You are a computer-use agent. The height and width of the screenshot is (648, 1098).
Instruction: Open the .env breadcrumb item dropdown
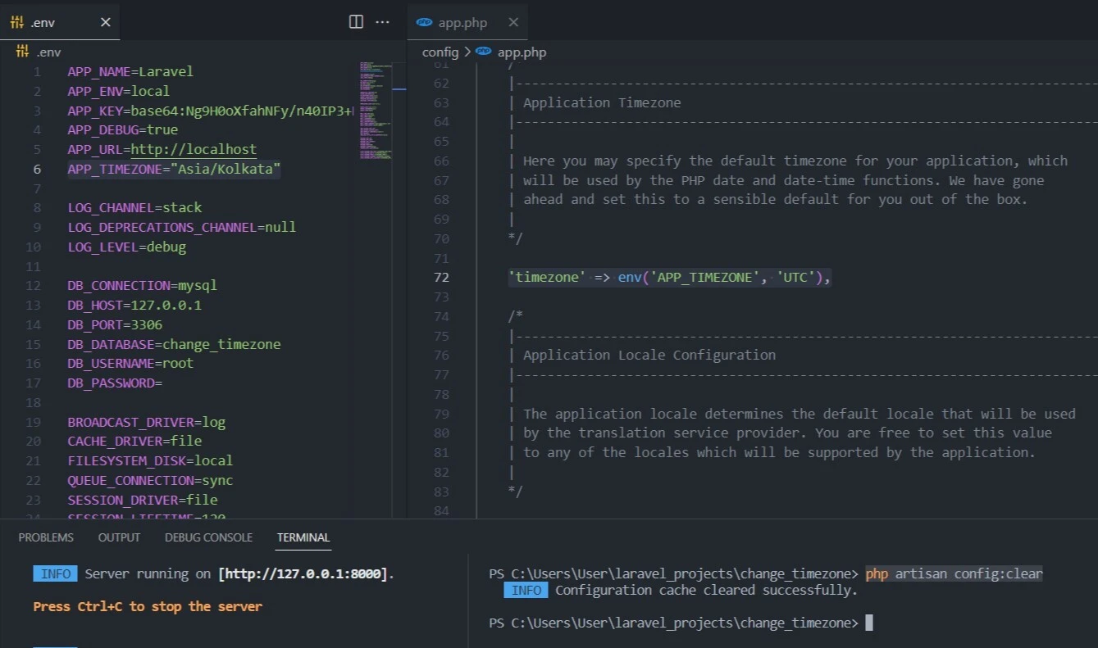point(49,52)
